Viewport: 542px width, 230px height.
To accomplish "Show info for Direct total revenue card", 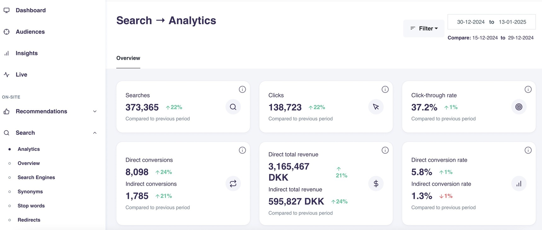I will pyautogui.click(x=385, y=150).
